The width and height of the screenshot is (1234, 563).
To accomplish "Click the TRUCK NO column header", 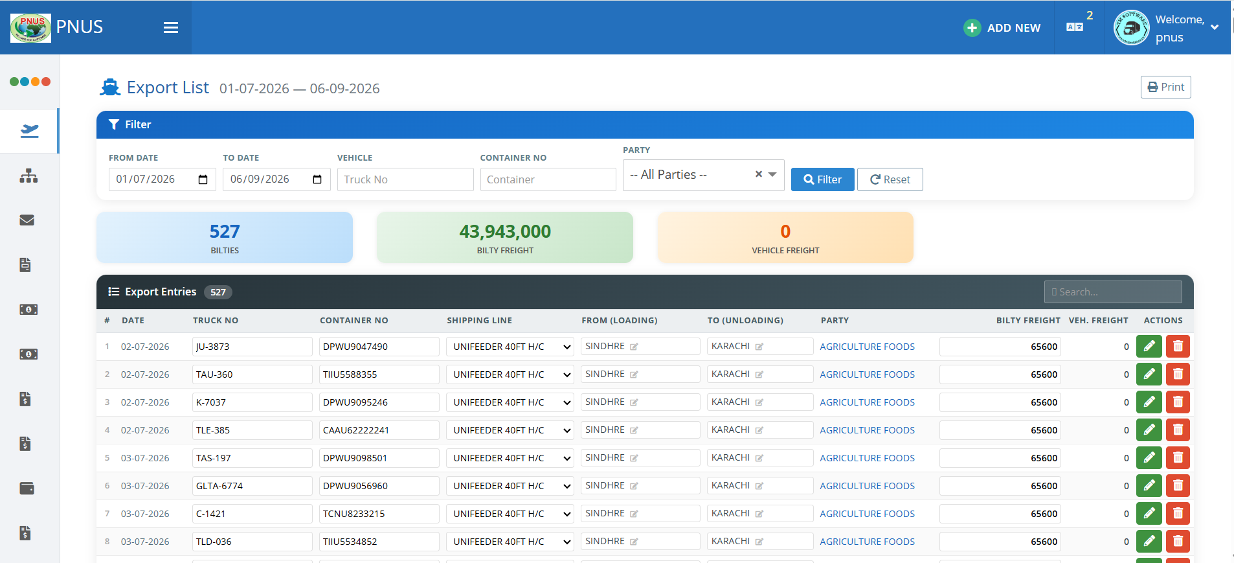I will 216,320.
